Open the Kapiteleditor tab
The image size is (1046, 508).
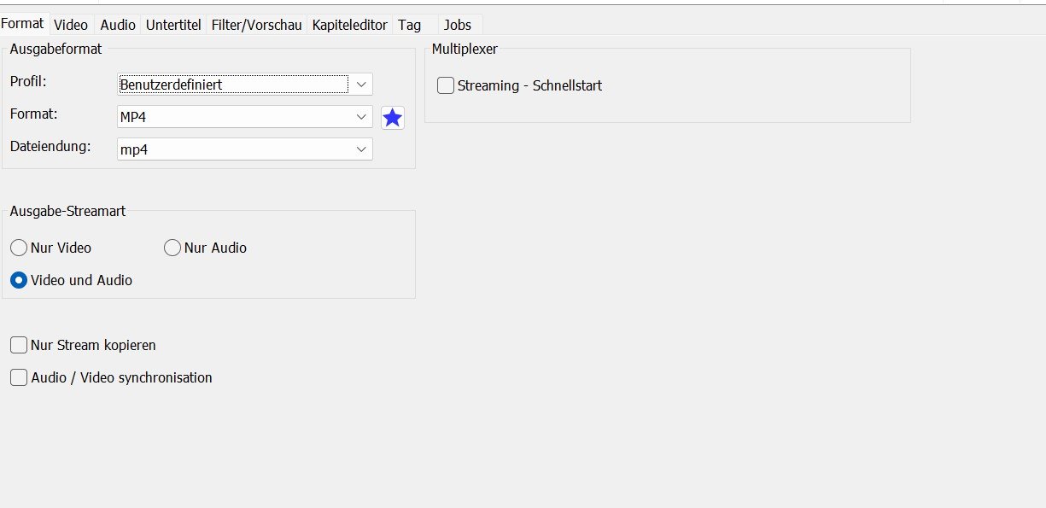[350, 25]
